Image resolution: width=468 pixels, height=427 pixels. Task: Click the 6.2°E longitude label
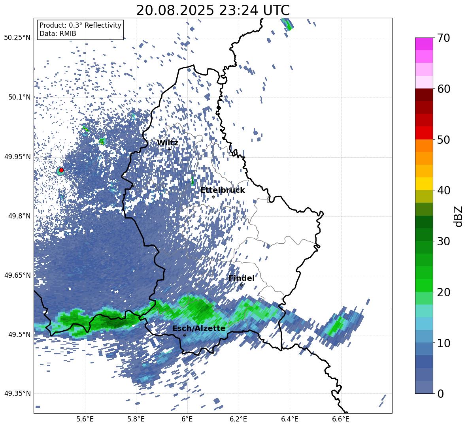tap(238, 419)
